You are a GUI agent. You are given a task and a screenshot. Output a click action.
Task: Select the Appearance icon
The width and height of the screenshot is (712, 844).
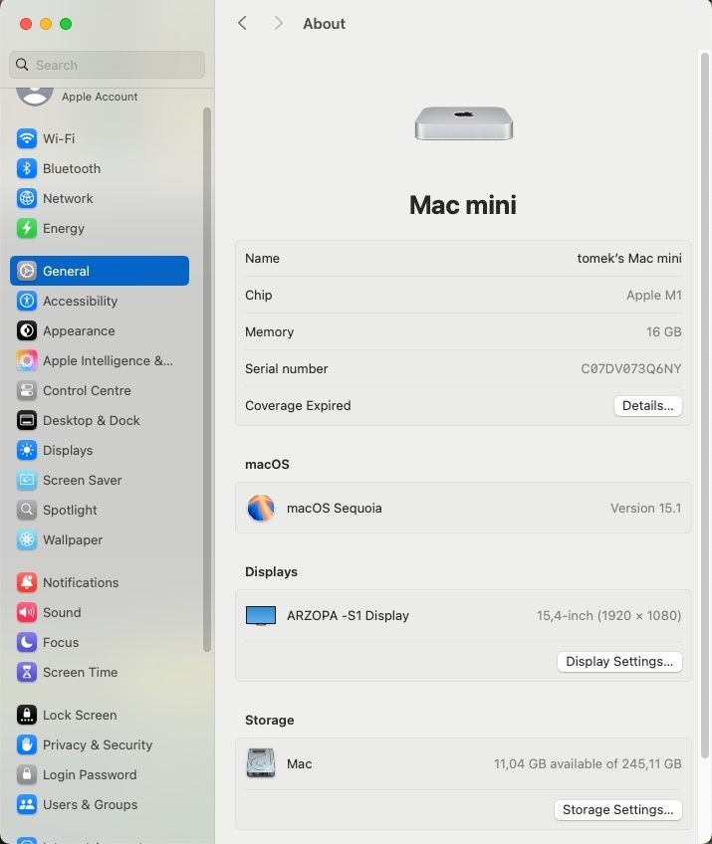[x=27, y=330]
